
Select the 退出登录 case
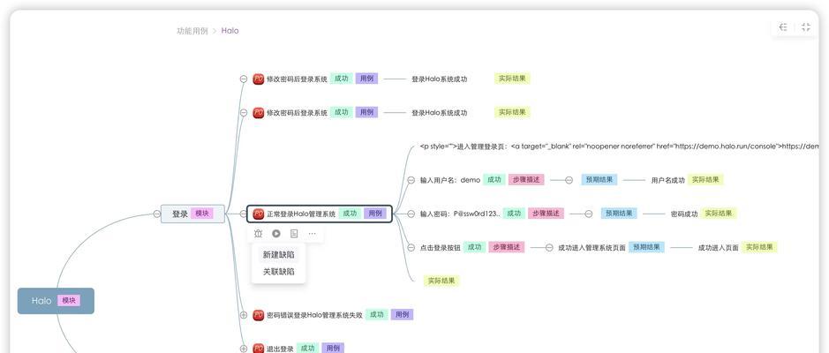coord(280,349)
